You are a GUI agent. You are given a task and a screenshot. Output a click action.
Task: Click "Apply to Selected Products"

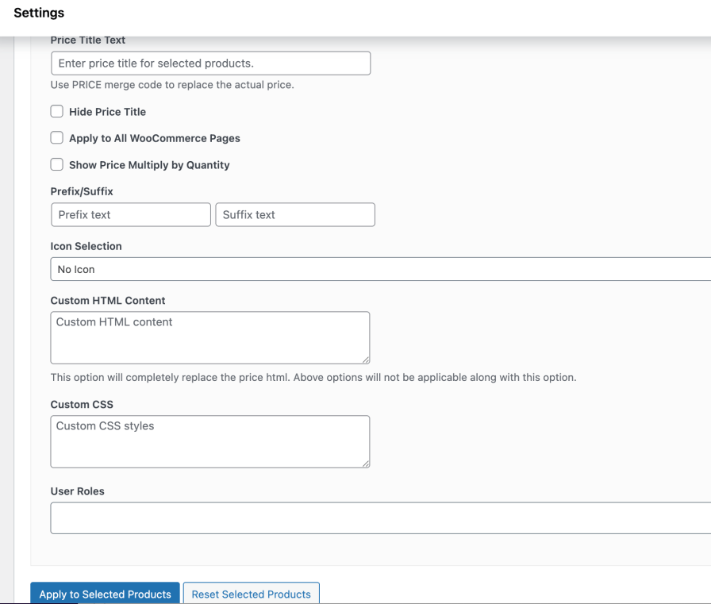click(105, 594)
